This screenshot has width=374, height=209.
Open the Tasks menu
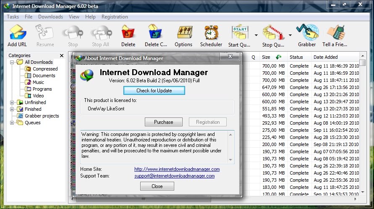[x=13, y=17]
